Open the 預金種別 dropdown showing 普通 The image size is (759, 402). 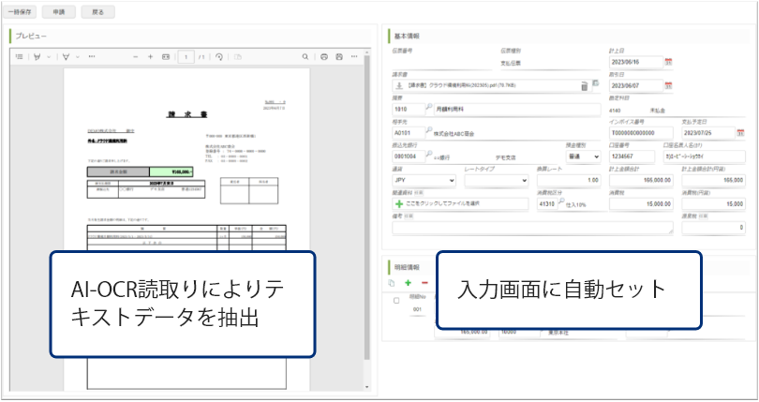pyautogui.click(x=583, y=156)
